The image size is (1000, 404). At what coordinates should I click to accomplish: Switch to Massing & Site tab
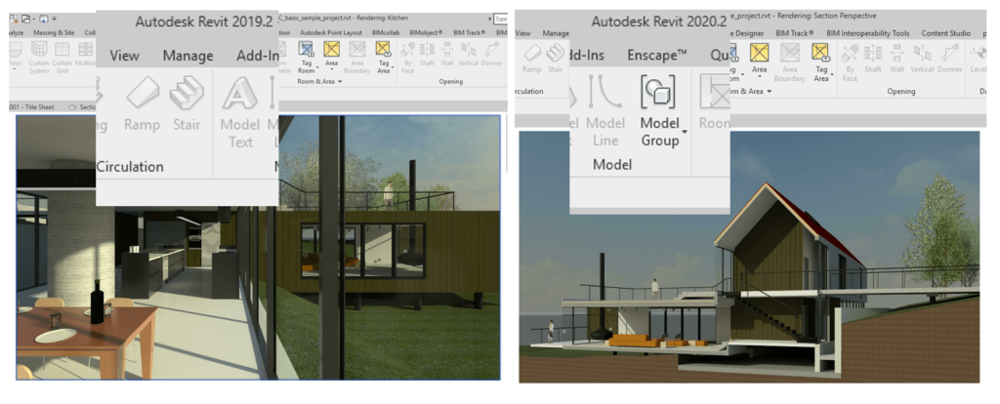[x=54, y=32]
